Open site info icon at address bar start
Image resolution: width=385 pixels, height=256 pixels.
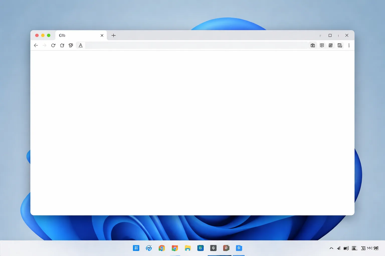80,45
